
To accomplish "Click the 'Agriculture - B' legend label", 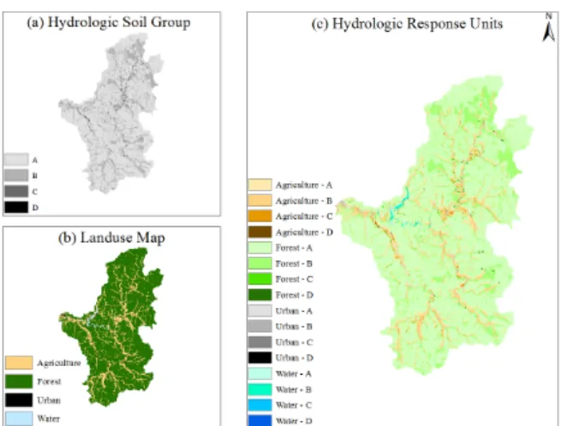I will (304, 201).
